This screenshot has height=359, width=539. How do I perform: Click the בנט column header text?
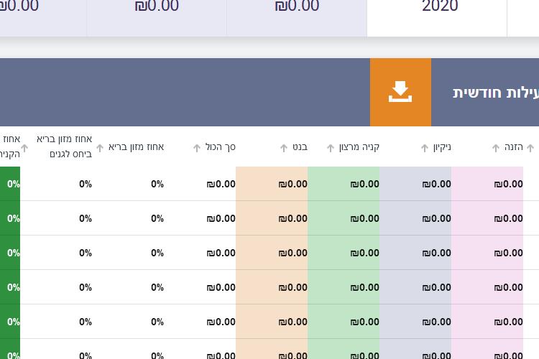[300, 147]
